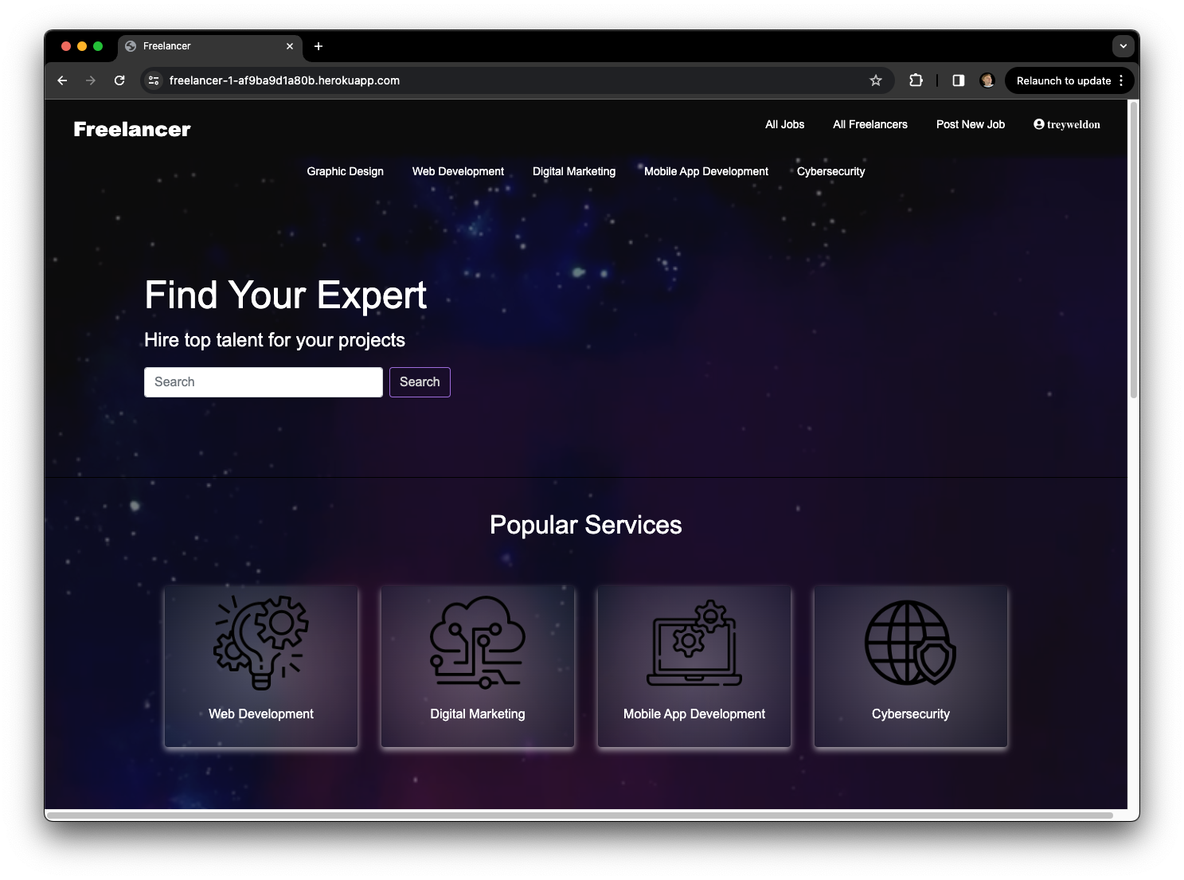Screen dimensions: 1184x880
Task: Open site information icon in address bar
Action: point(154,80)
